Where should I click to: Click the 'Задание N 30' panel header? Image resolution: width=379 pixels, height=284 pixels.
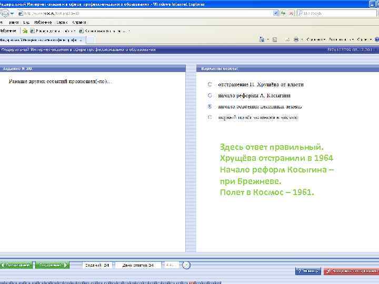pyautogui.click(x=93, y=68)
